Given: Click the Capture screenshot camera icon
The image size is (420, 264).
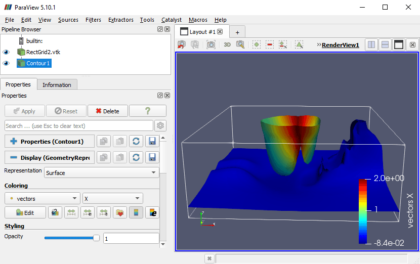Looking at the screenshot, I should [x=211, y=45].
